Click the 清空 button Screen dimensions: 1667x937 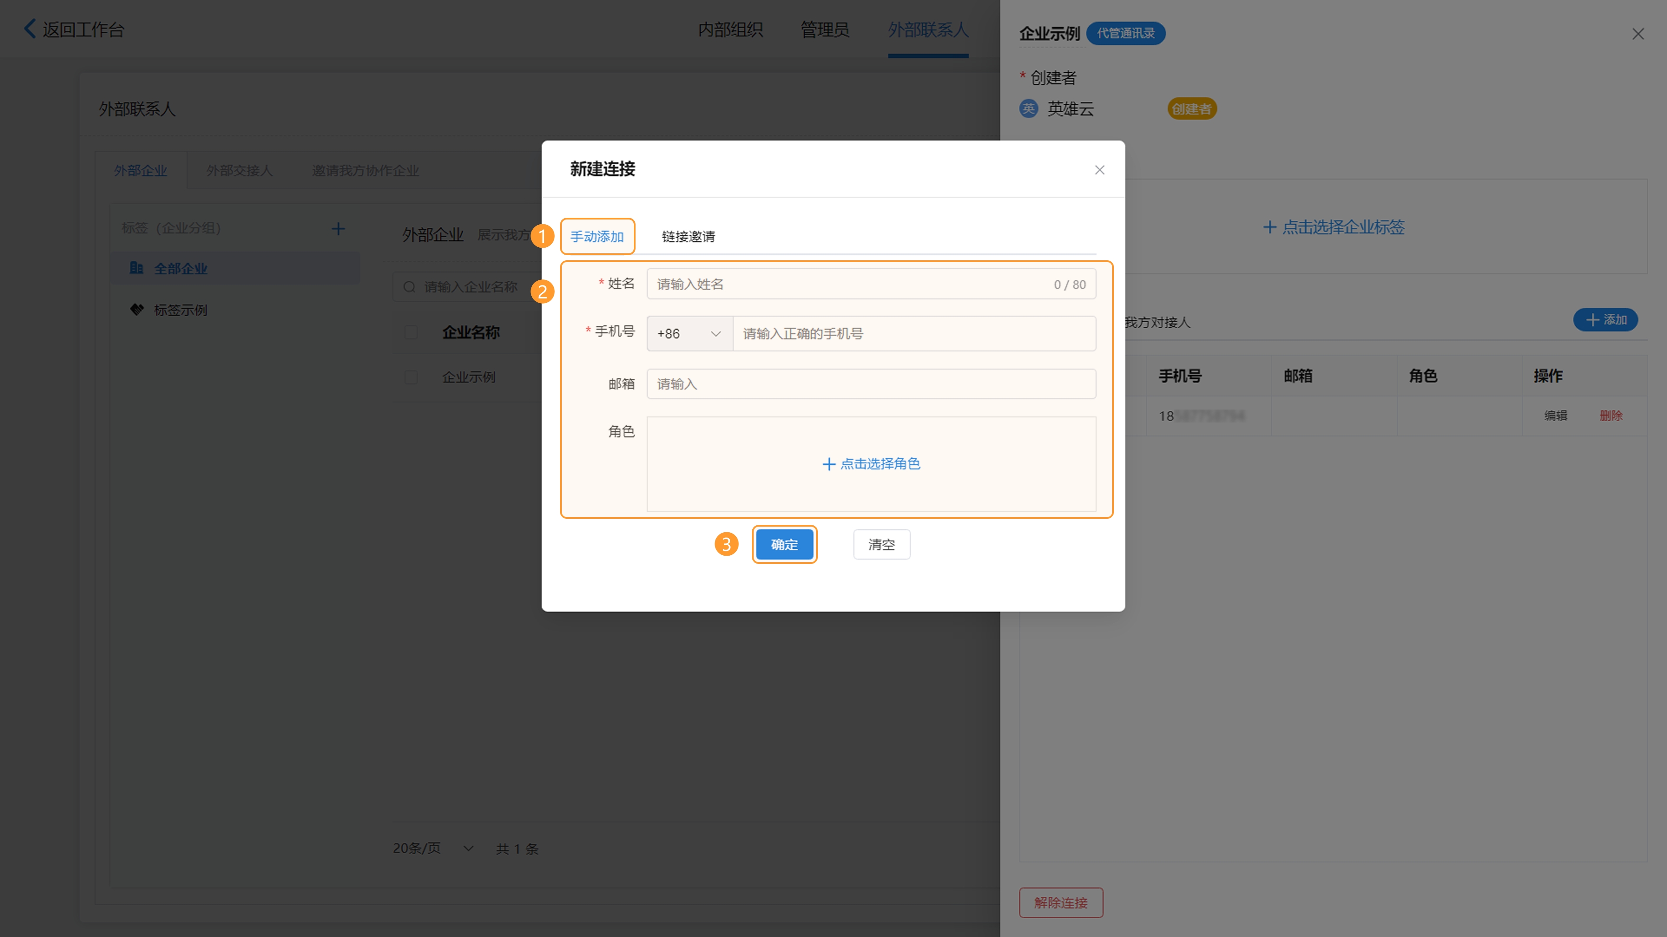click(x=881, y=544)
